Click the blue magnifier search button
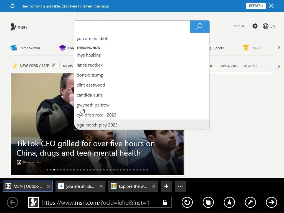The width and height of the screenshot is (284, 213). pos(200,27)
